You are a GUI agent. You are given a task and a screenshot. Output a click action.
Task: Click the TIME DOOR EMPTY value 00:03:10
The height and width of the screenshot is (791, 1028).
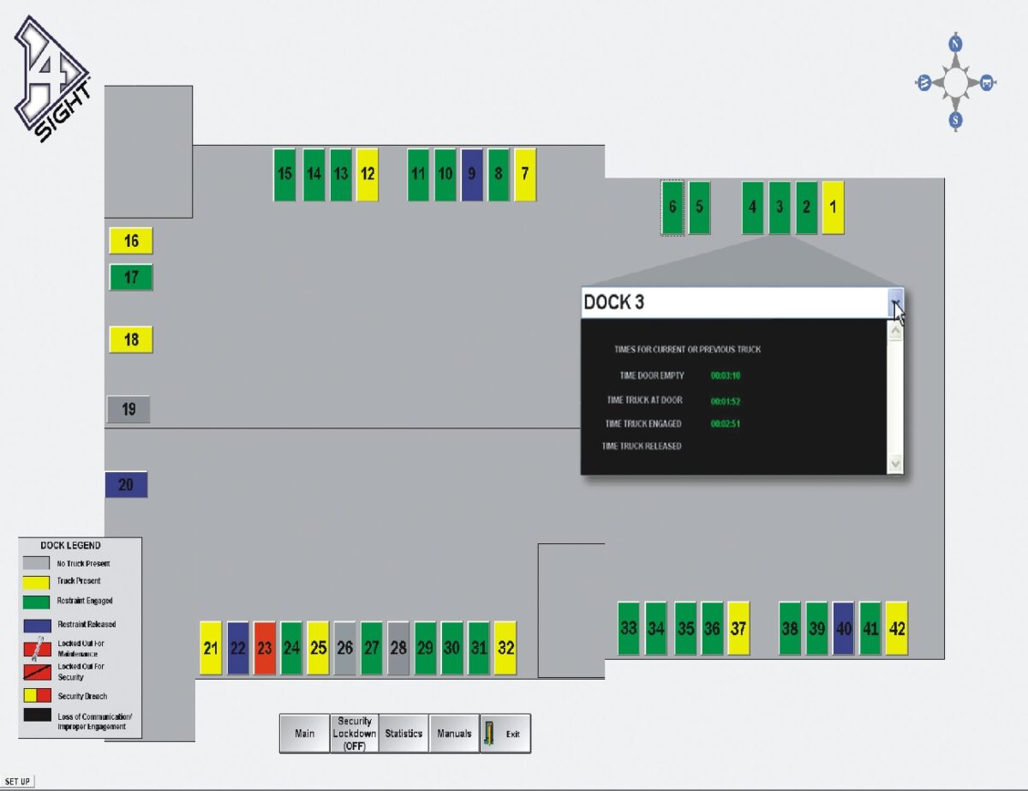pyautogui.click(x=726, y=376)
